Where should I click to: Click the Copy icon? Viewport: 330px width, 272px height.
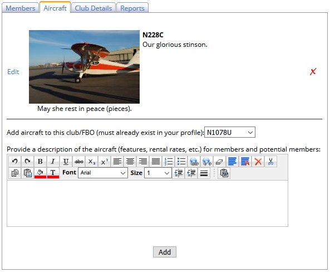tap(15, 173)
